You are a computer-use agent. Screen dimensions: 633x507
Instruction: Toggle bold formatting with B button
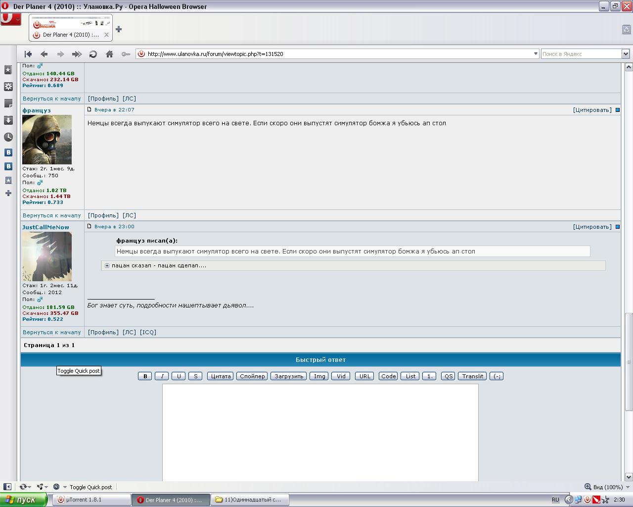click(145, 376)
